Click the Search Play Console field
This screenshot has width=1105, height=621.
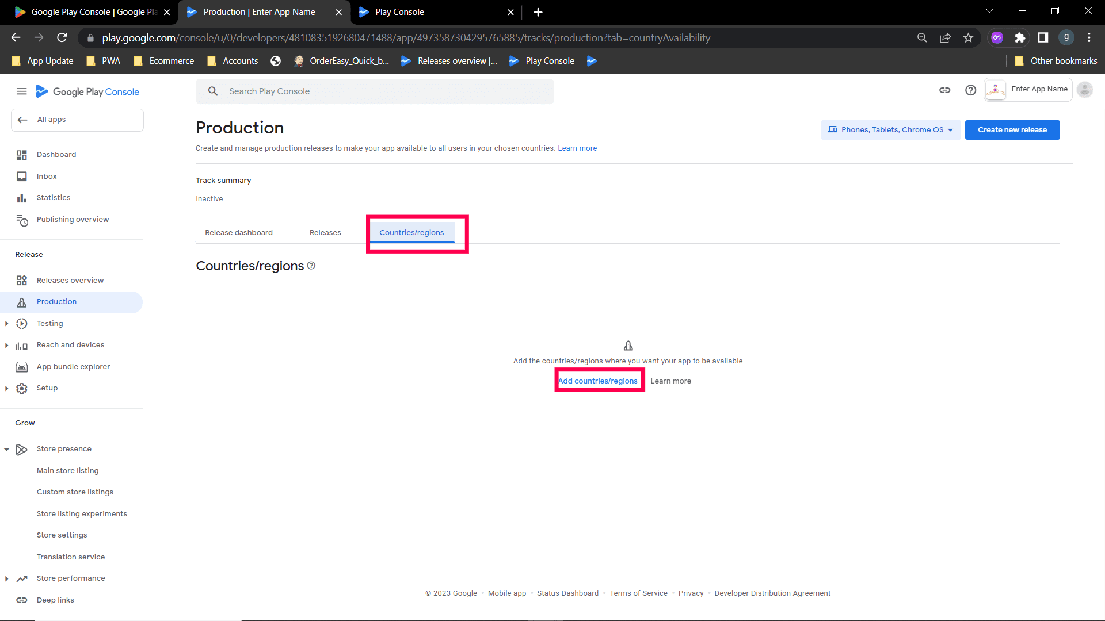click(374, 91)
